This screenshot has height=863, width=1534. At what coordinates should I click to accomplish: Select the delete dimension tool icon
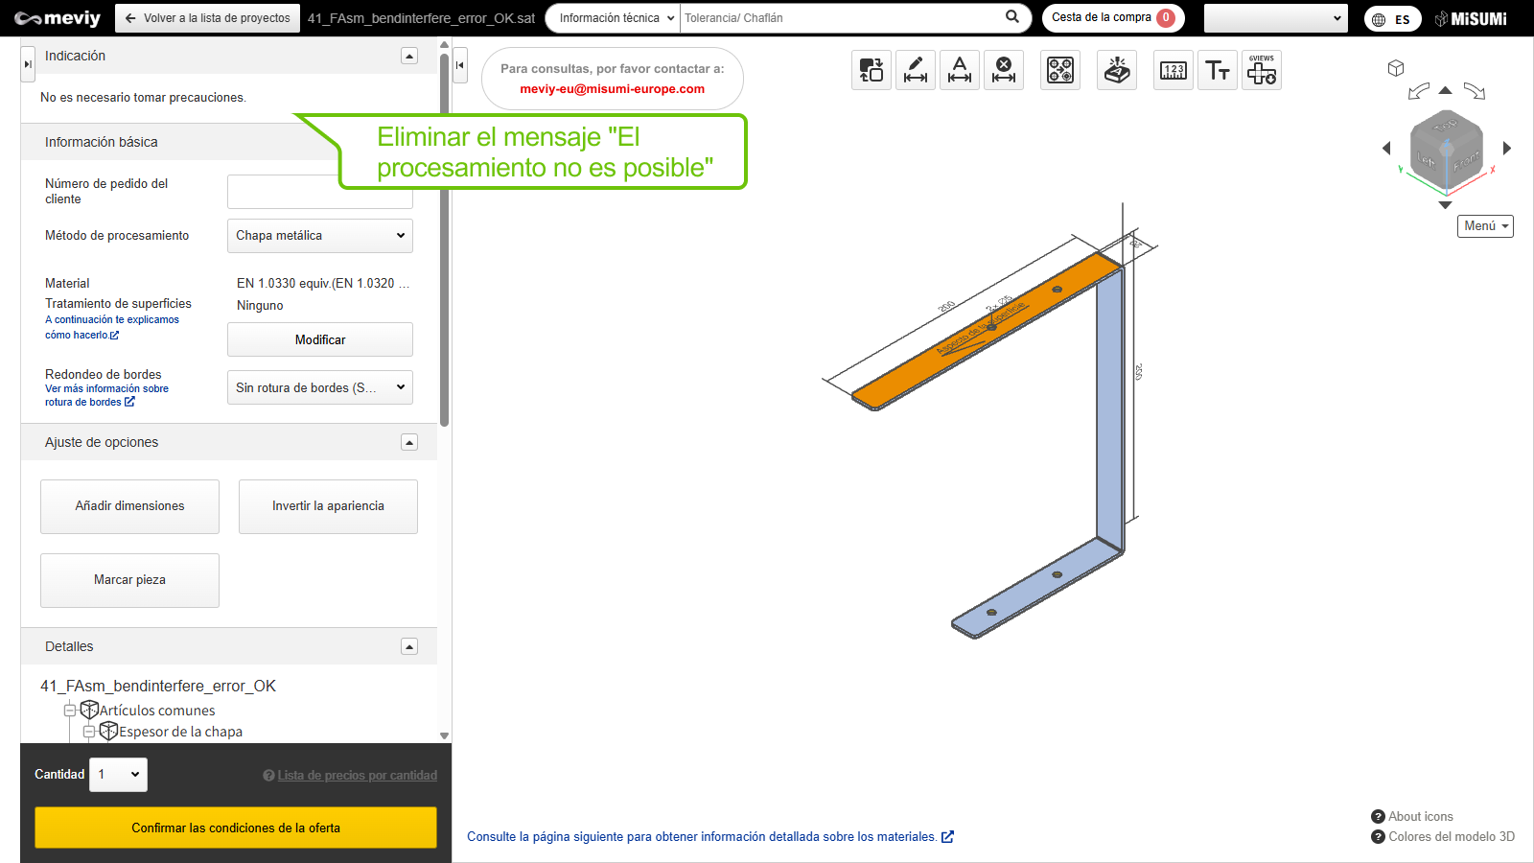point(1004,70)
